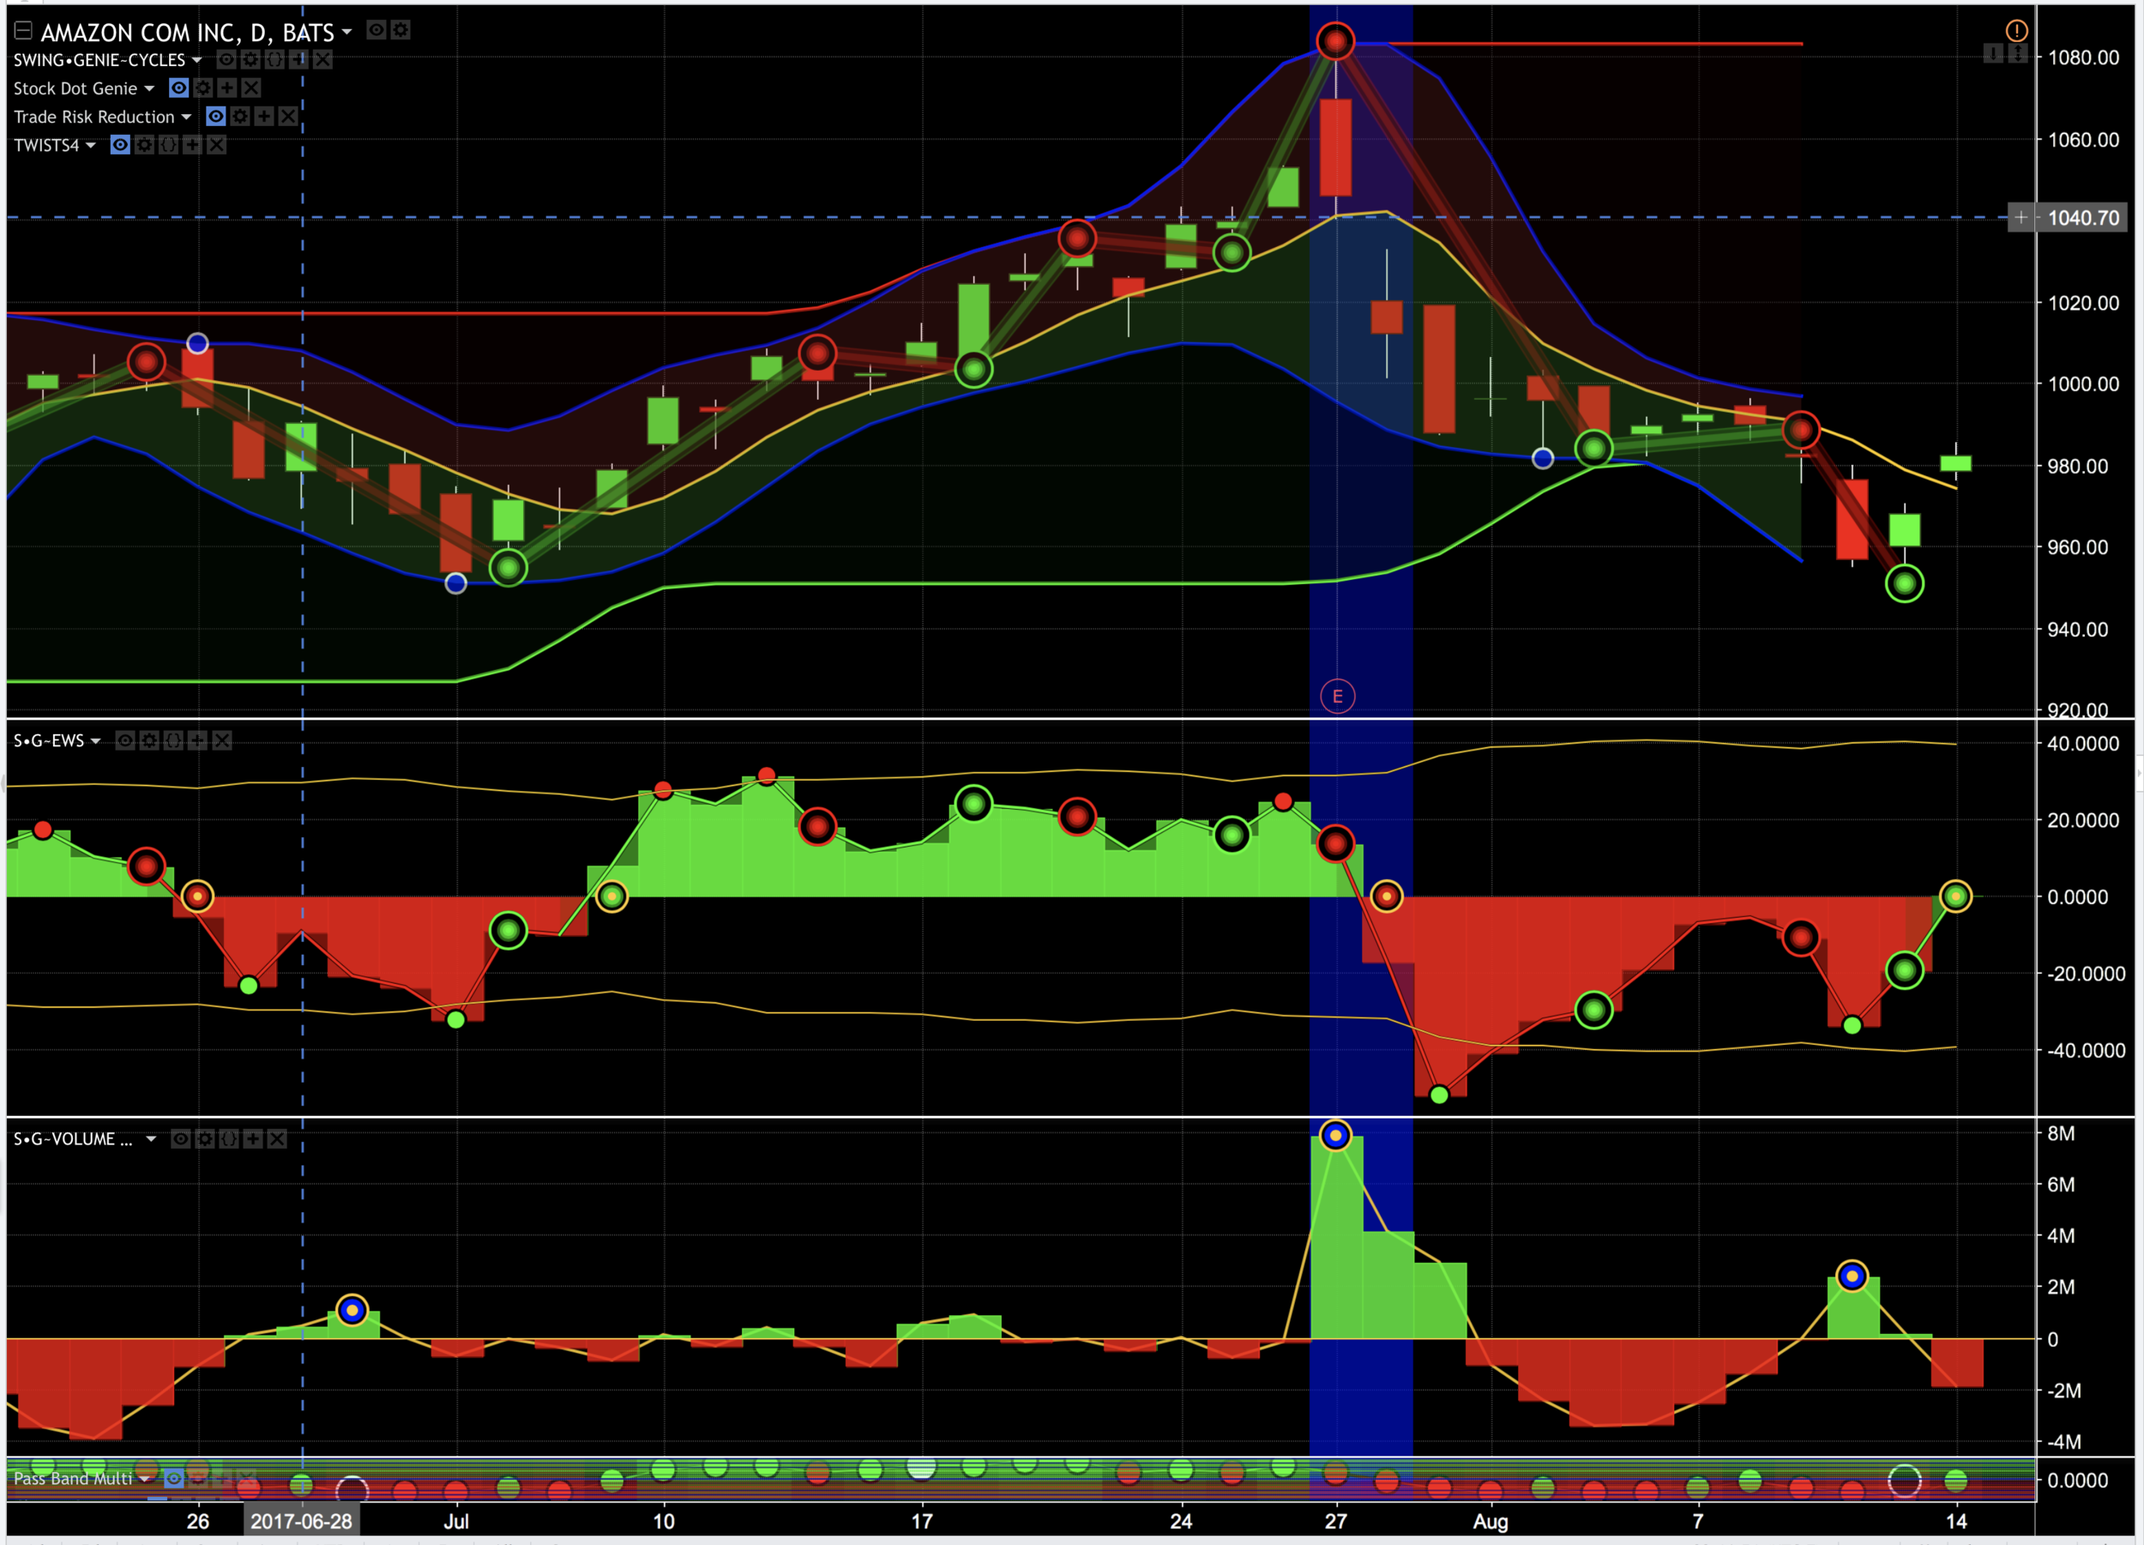The image size is (2144, 1545).
Task: Click the 1080.00 label on price axis
Action: (2082, 57)
